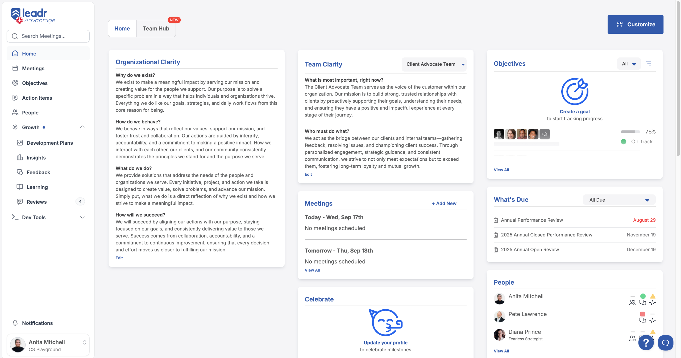This screenshot has height=358, width=681.
Task: Open Reviews in the sidebar menu
Action: (37, 202)
